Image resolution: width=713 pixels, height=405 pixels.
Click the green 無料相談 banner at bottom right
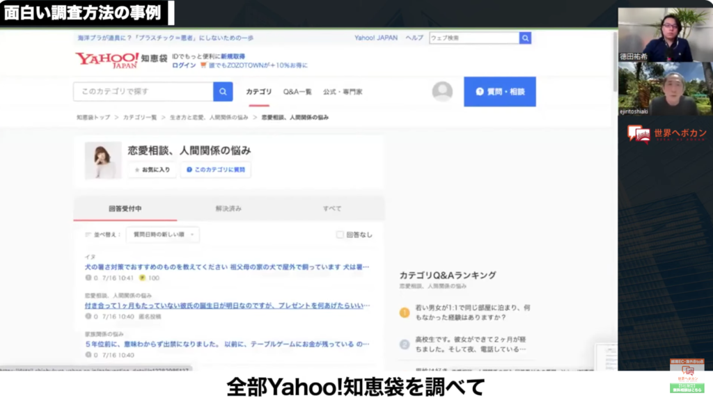(687, 388)
